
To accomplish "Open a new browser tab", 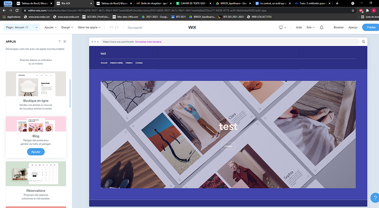I will point(337,3).
